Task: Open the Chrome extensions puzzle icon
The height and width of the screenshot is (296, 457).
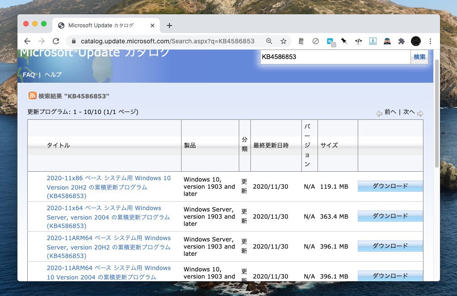Action: 401,41
